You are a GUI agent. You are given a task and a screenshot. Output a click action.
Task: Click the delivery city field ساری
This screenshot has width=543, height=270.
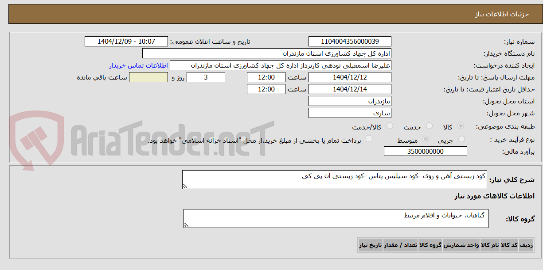click(x=350, y=113)
